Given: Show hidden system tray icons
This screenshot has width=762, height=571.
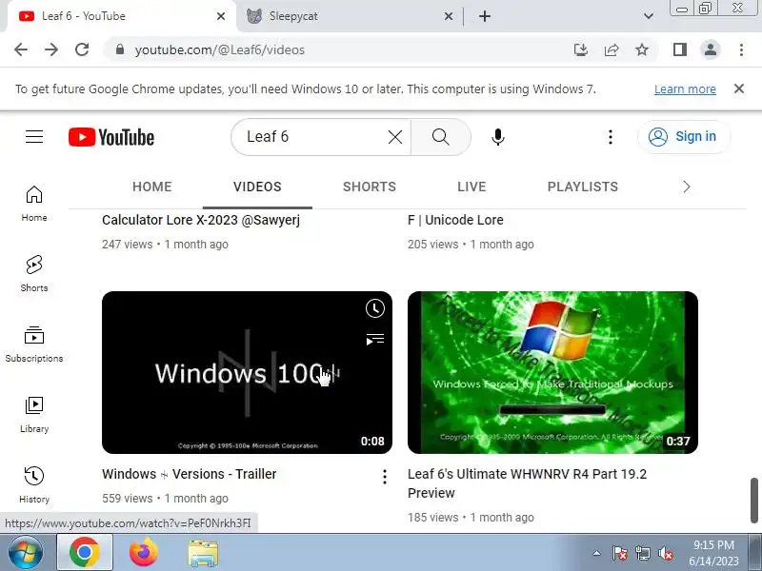Looking at the screenshot, I should click(596, 553).
